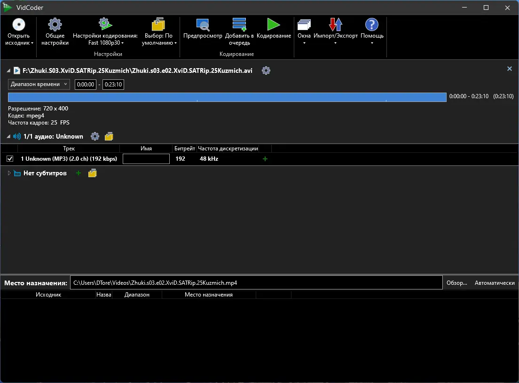Expand Импорт/Экспорт dropdown arrow
The width and height of the screenshot is (519, 383).
pyautogui.click(x=335, y=43)
